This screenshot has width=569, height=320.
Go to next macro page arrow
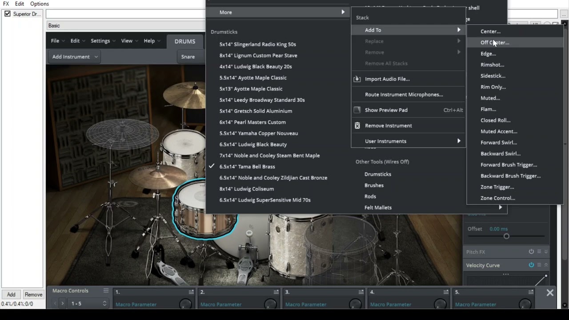[62, 304]
